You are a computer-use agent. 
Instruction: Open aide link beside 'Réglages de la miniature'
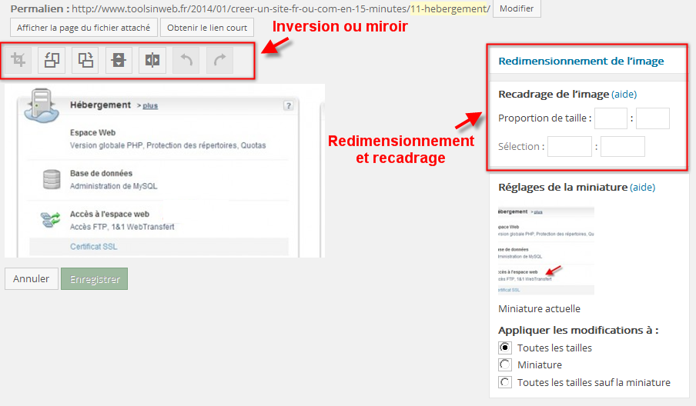pos(642,187)
